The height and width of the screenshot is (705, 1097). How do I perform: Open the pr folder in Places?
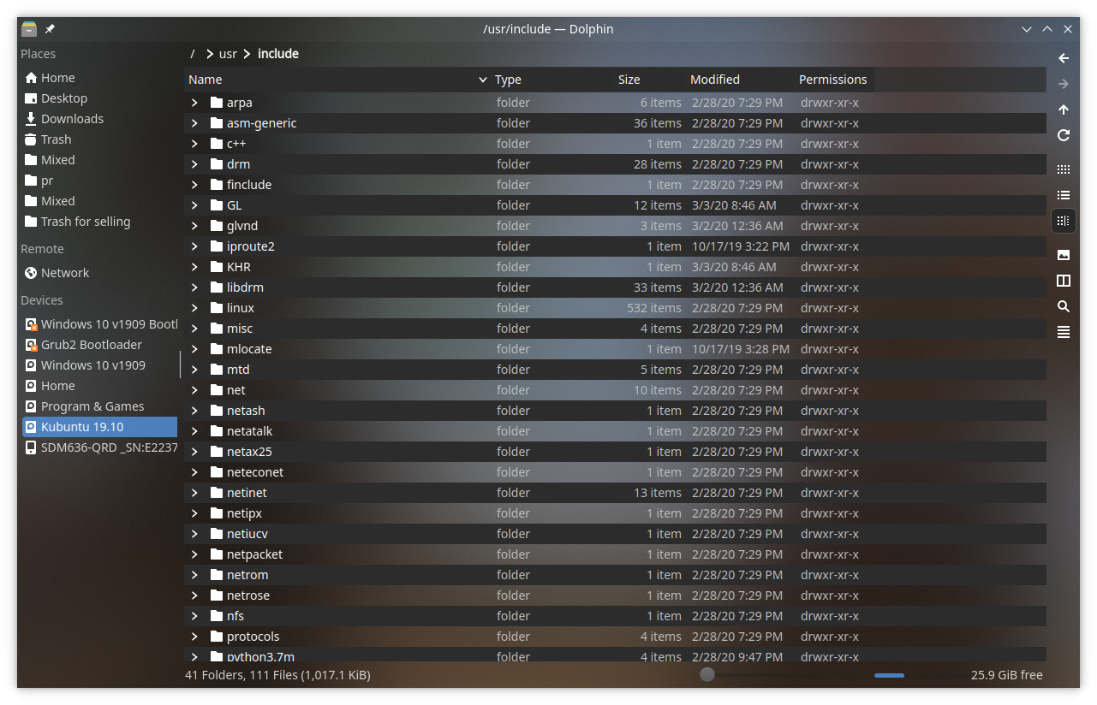pos(39,181)
